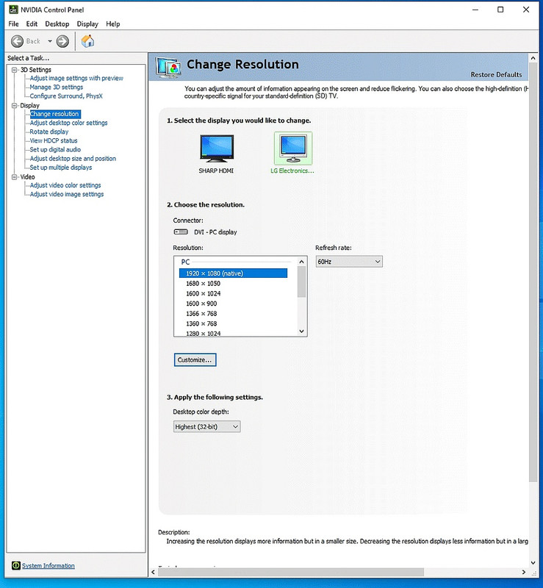Go to the Home icon
The height and width of the screenshot is (588, 543).
click(87, 41)
